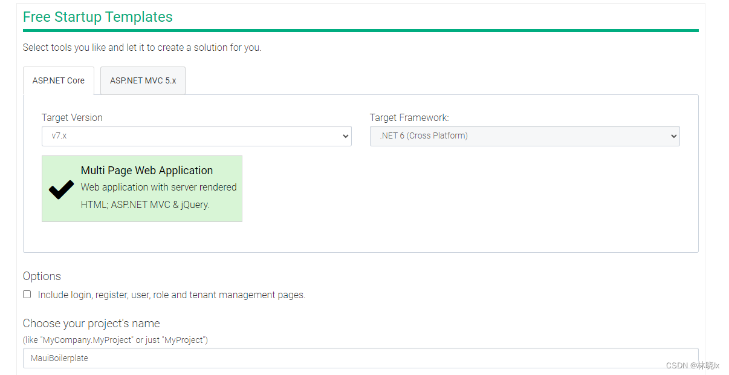Click the arrow on the v7.x selector
Image resolution: width=729 pixels, height=375 pixels.
click(346, 136)
